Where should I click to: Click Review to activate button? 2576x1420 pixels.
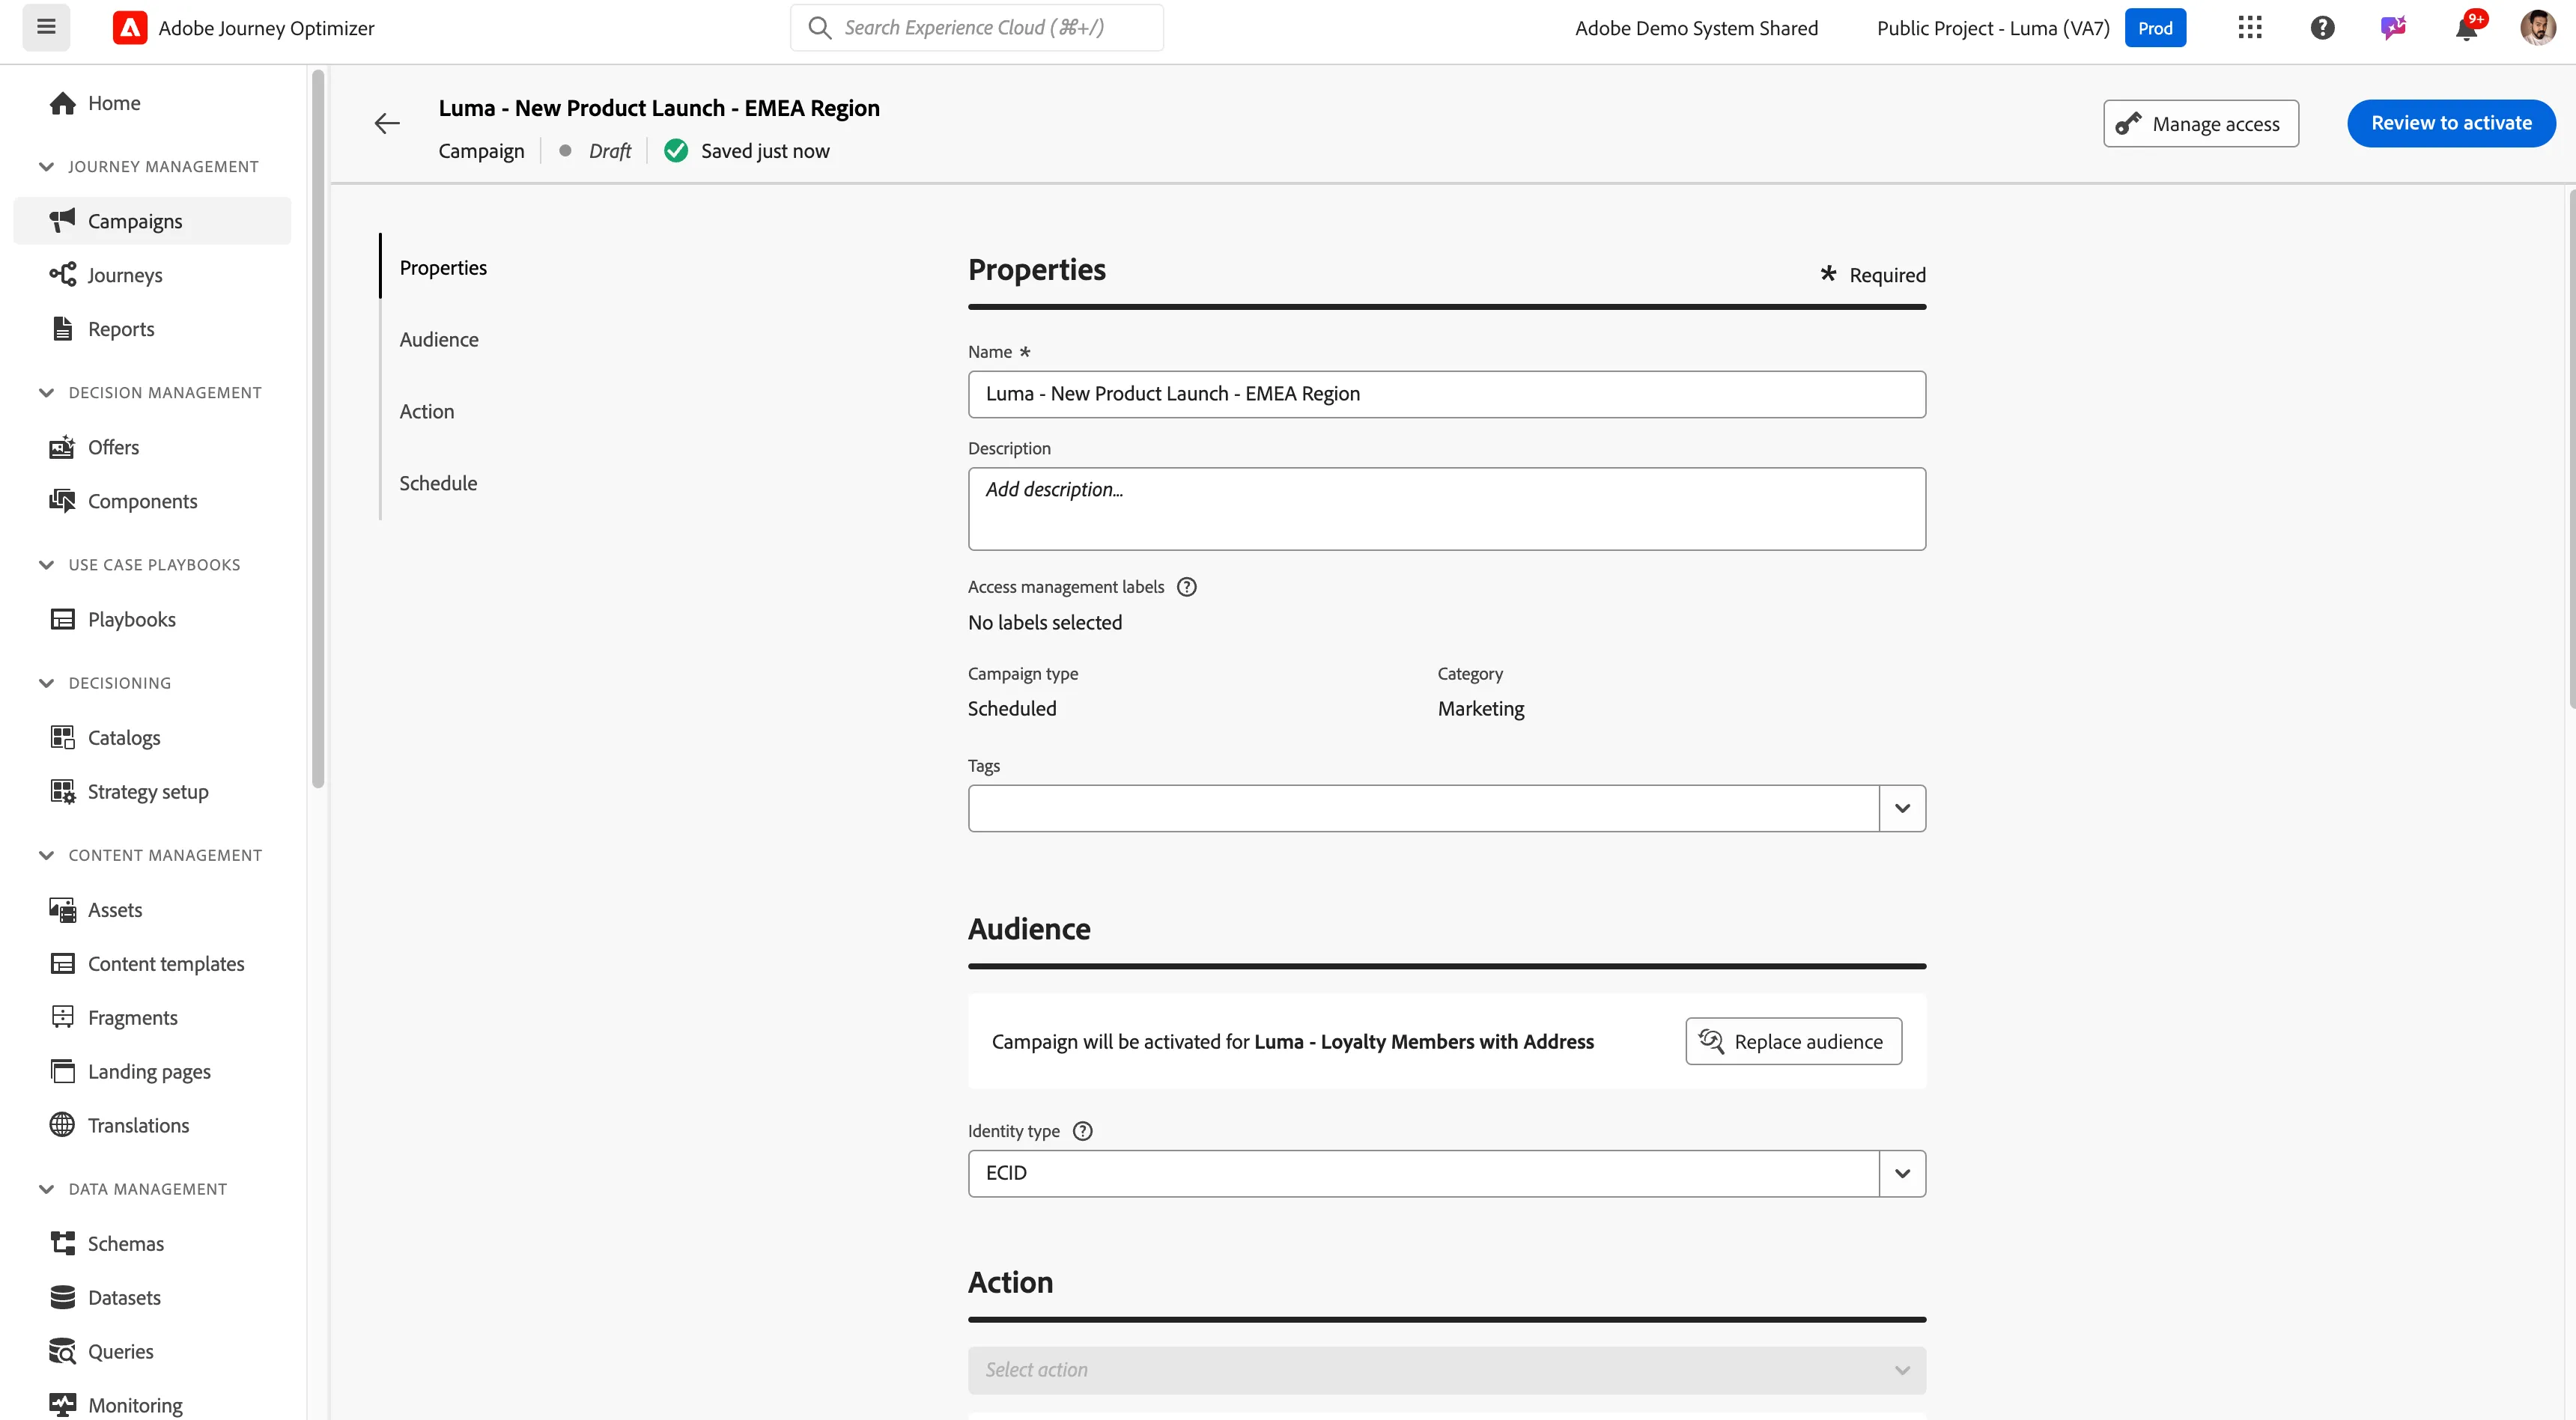(2451, 123)
